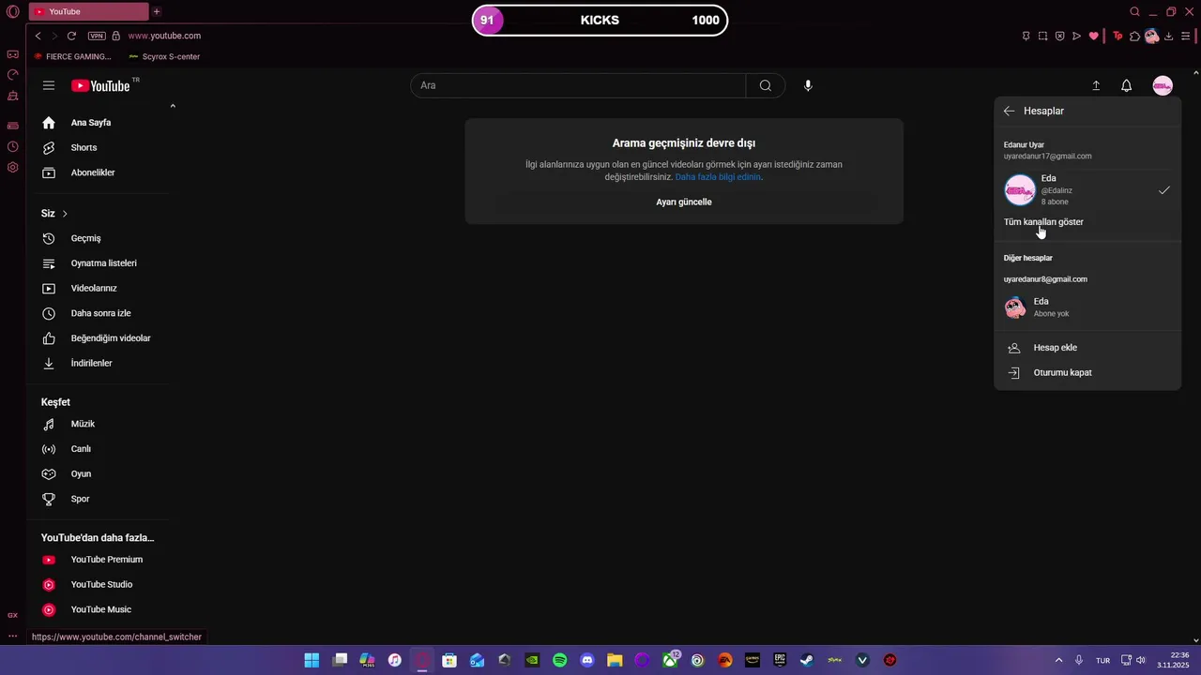Open a new browser tab
This screenshot has width=1201, height=675.
coord(157,12)
